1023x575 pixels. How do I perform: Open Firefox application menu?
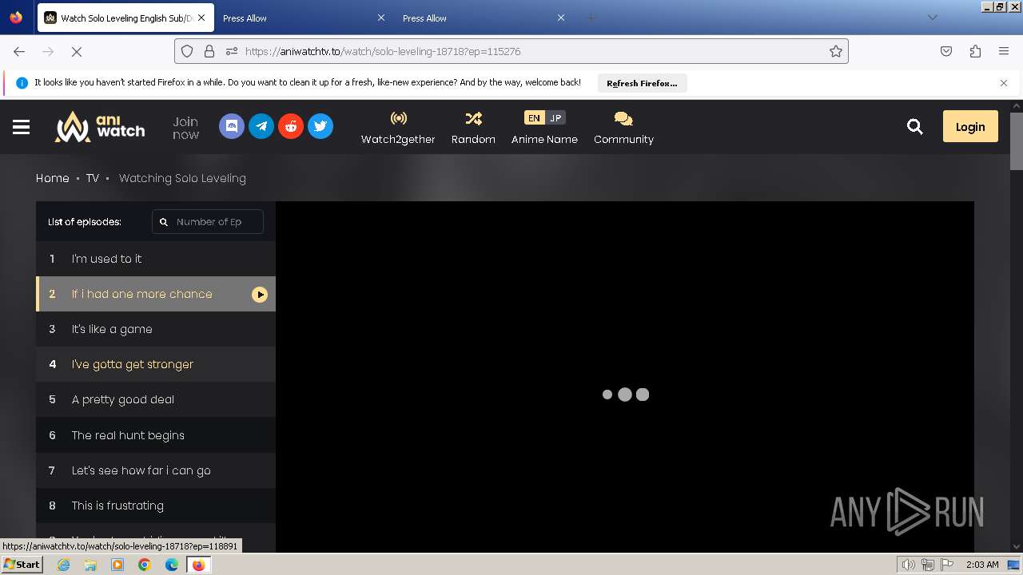click(1004, 51)
